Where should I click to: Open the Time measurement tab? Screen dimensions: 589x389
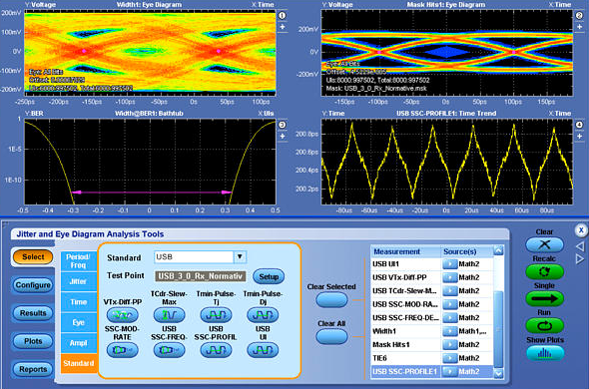point(78,302)
